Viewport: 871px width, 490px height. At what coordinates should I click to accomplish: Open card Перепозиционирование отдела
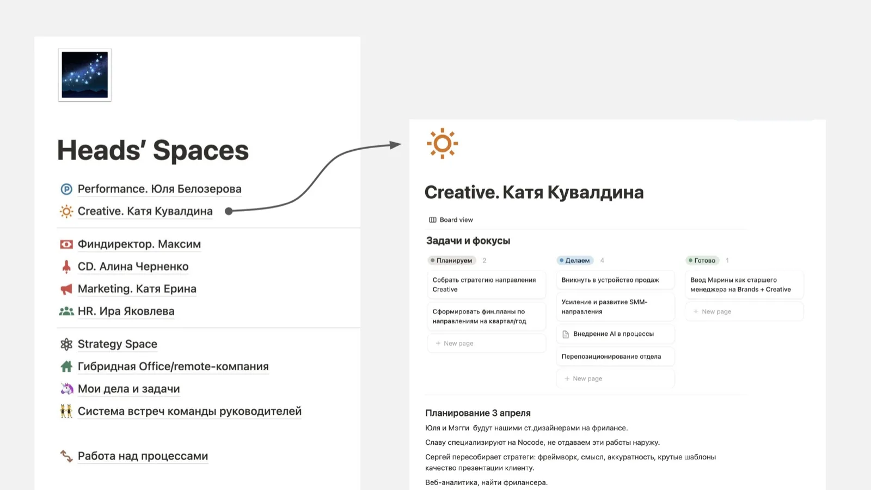click(x=615, y=357)
